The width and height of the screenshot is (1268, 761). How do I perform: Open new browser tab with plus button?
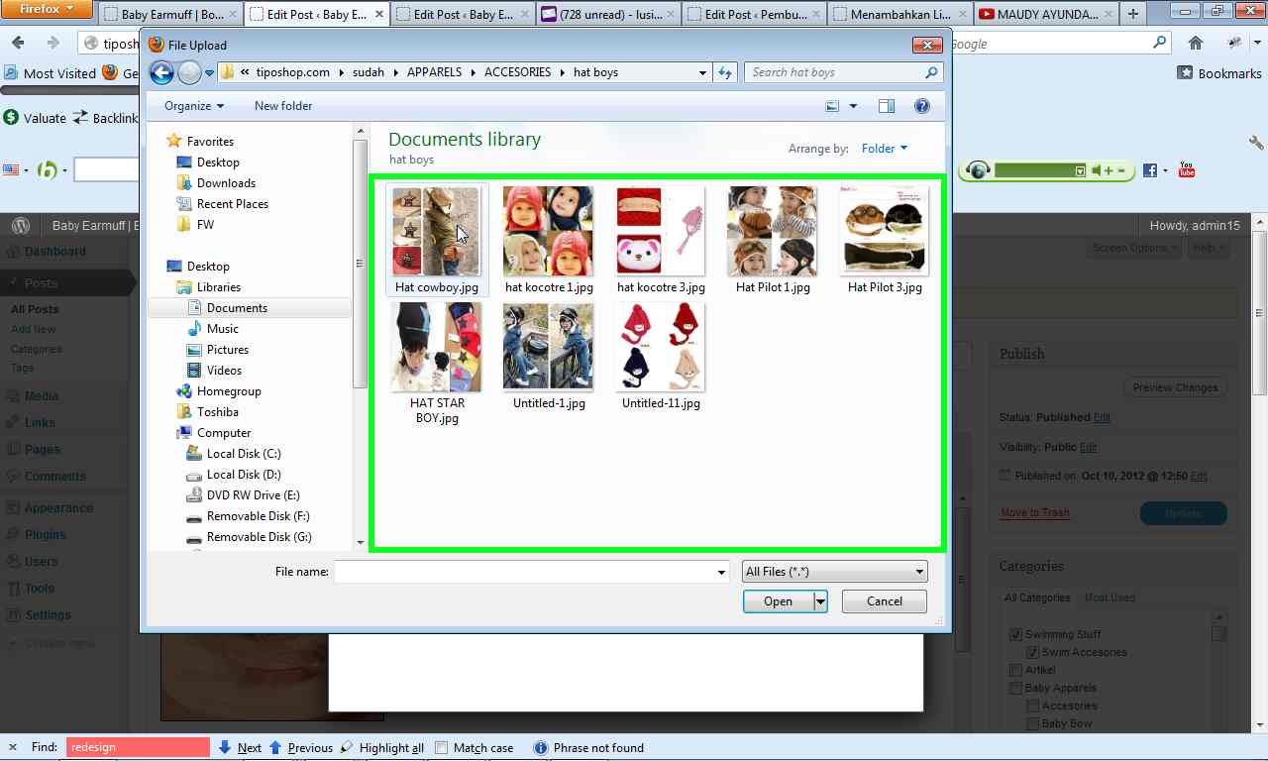tap(1132, 14)
